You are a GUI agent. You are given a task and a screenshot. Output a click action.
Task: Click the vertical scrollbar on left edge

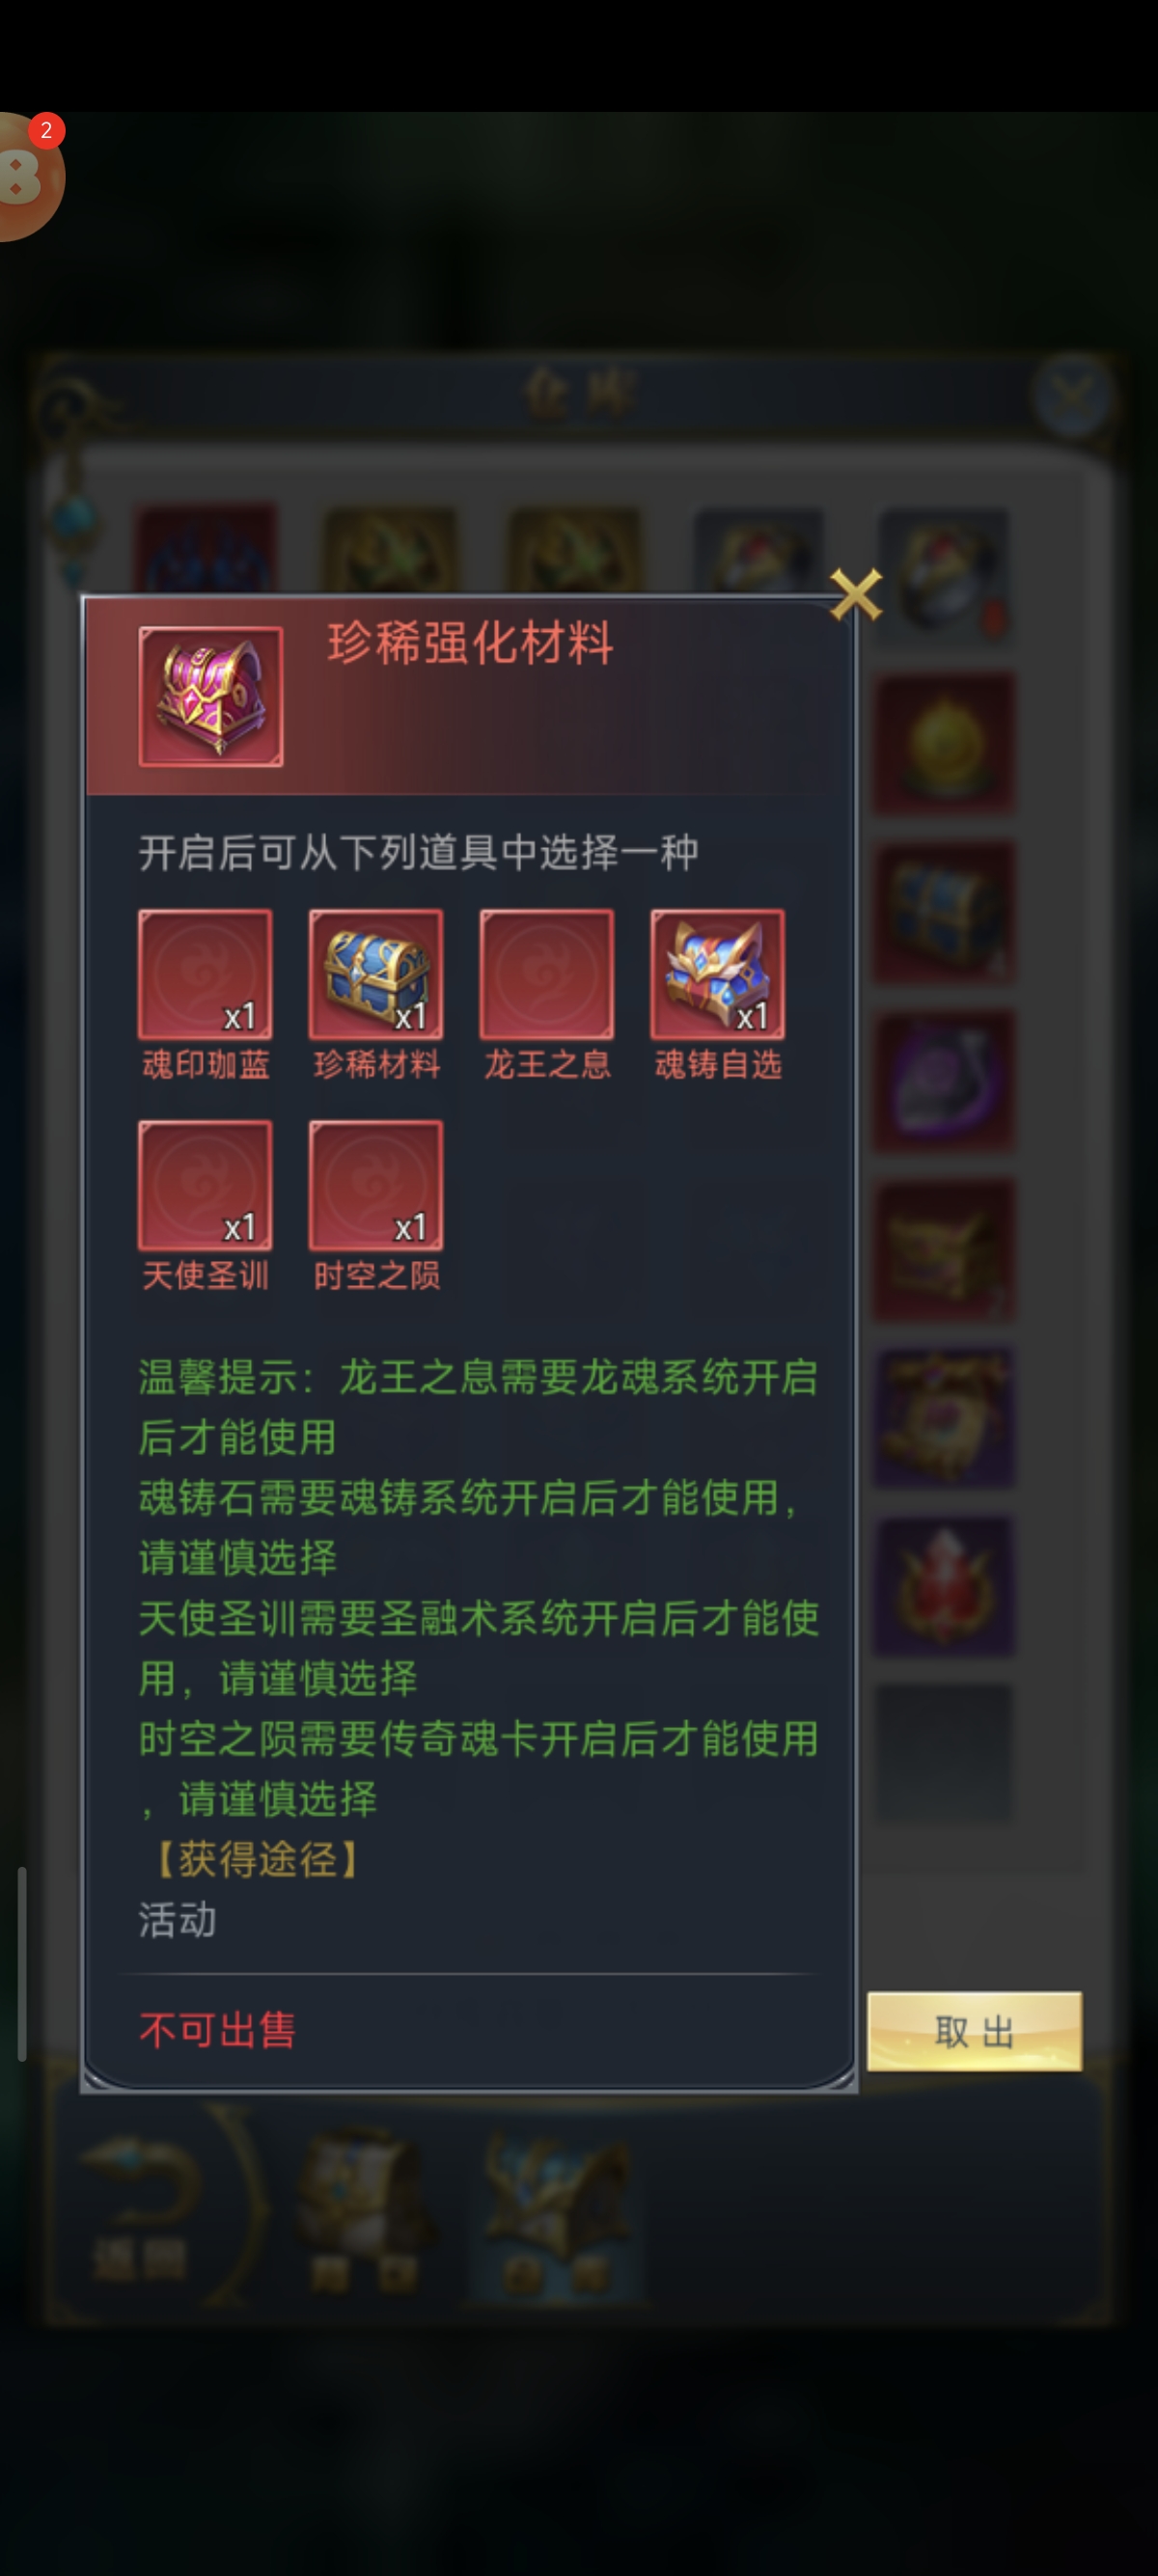21,1963
